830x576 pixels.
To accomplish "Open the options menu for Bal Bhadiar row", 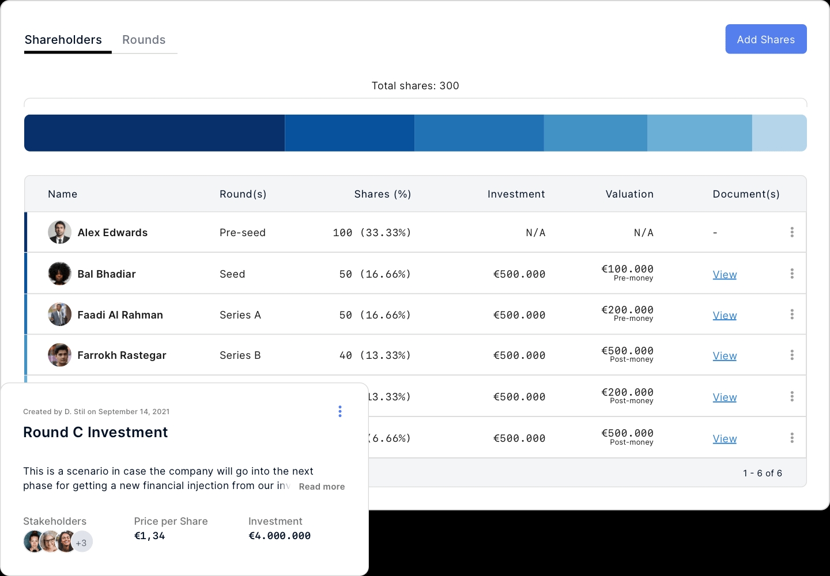I will [x=792, y=274].
